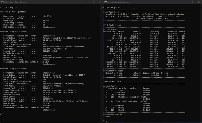Click the right window scrollbar thumb
Screen dimensions: 202x123
click(x=201, y=8)
